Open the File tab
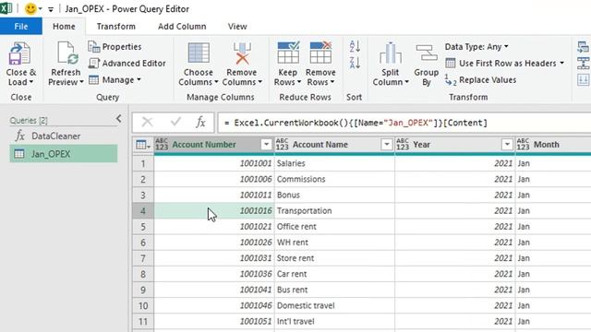This screenshot has width=591, height=332. pyautogui.click(x=21, y=27)
